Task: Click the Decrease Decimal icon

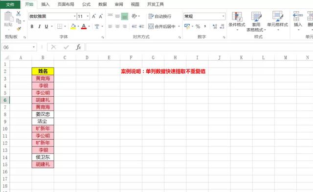Action: tap(222, 26)
